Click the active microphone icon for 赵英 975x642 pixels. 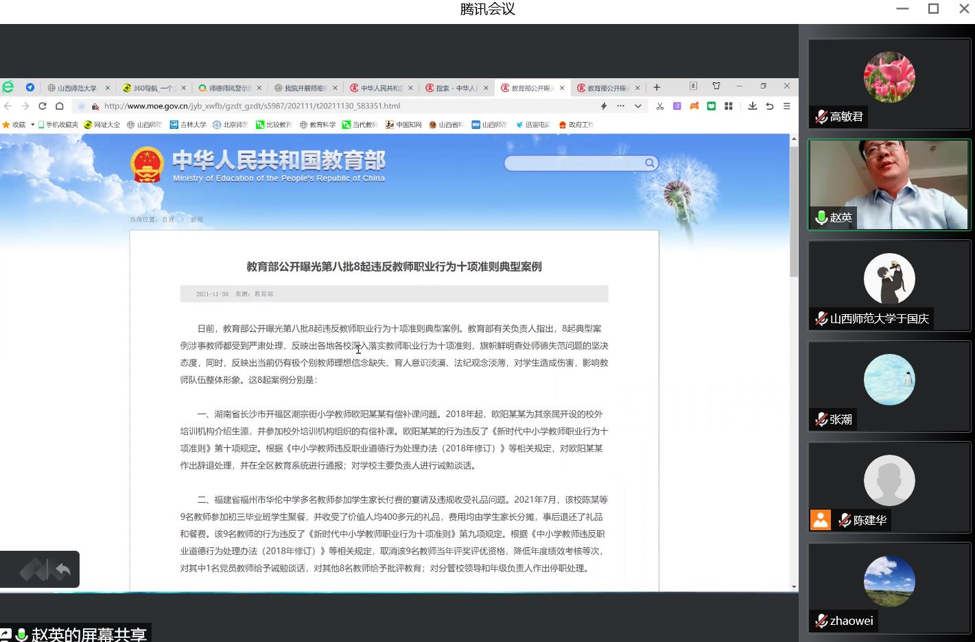pos(821,217)
